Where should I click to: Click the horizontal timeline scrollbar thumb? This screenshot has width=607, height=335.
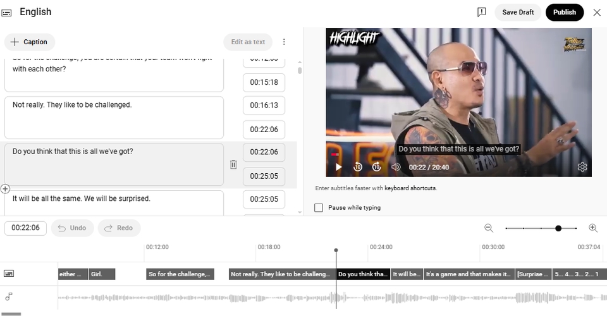click(11, 314)
